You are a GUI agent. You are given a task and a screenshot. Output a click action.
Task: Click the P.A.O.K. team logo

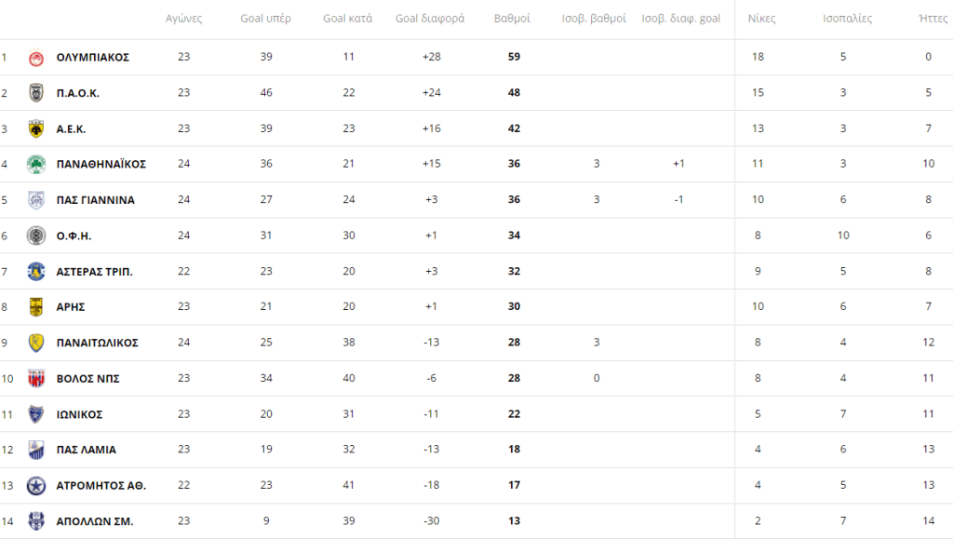(36, 93)
